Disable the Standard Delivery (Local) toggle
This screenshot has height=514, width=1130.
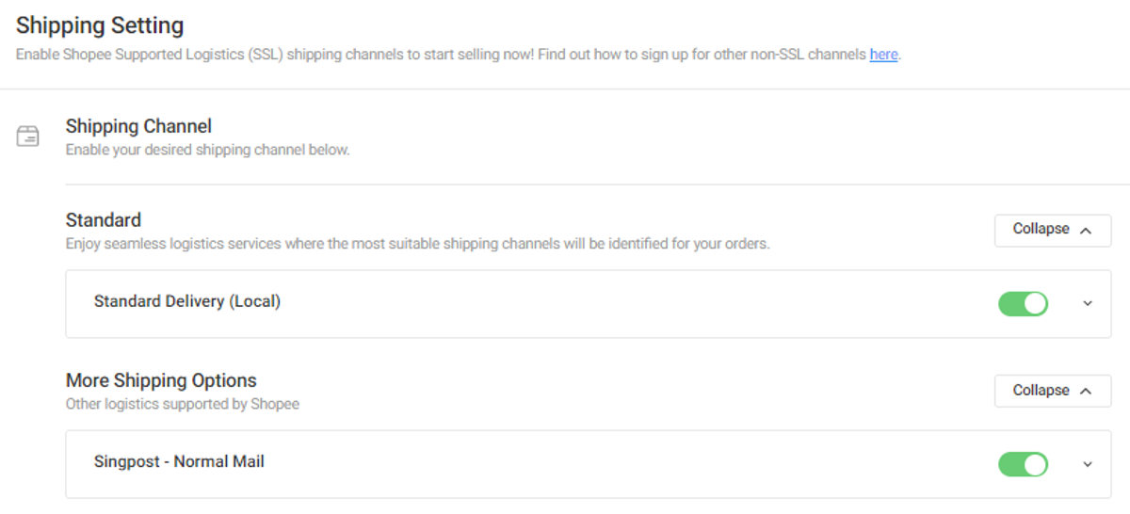[1023, 304]
